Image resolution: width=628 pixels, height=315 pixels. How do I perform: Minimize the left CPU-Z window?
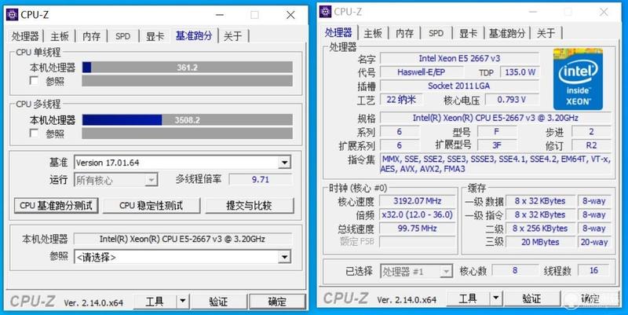(x=220, y=15)
